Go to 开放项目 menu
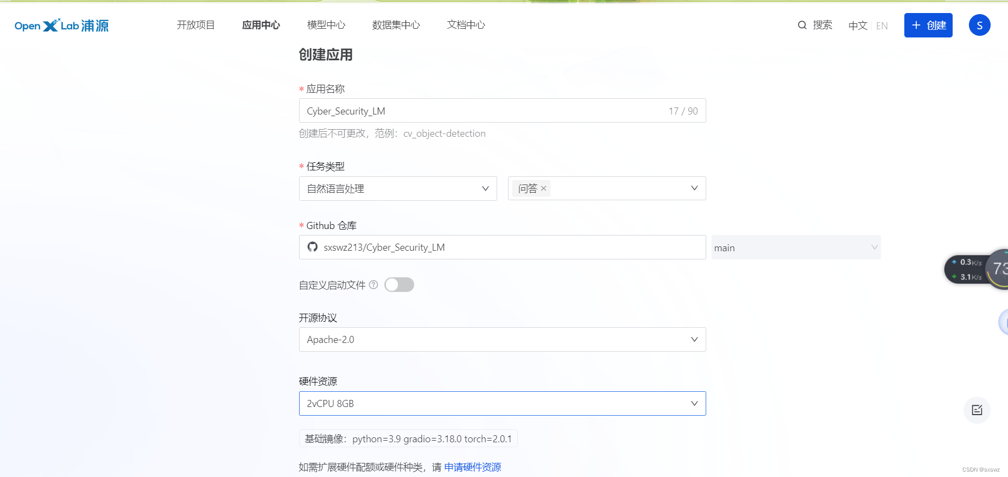This screenshot has height=477, width=1008. pos(196,25)
